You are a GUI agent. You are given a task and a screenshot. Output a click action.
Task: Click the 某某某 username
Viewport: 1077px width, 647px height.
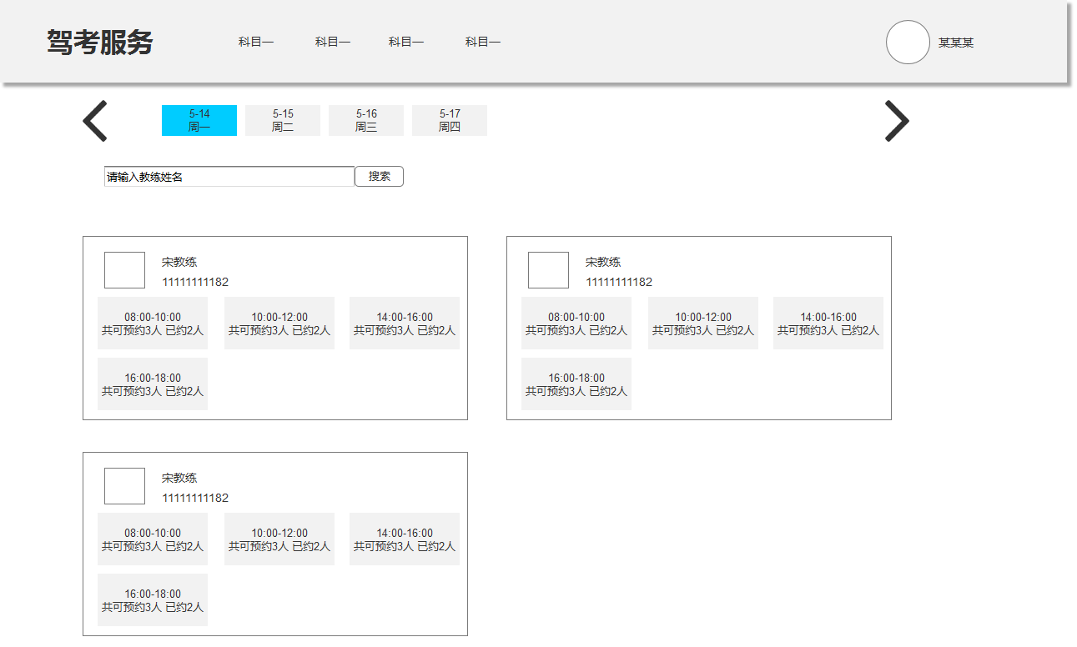click(956, 43)
